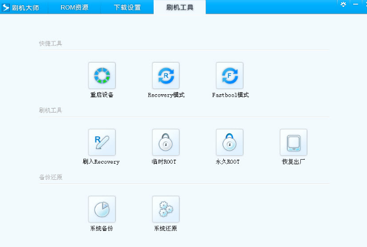Click the 恢复出厂 text label
The height and width of the screenshot is (247, 367).
[x=293, y=162]
